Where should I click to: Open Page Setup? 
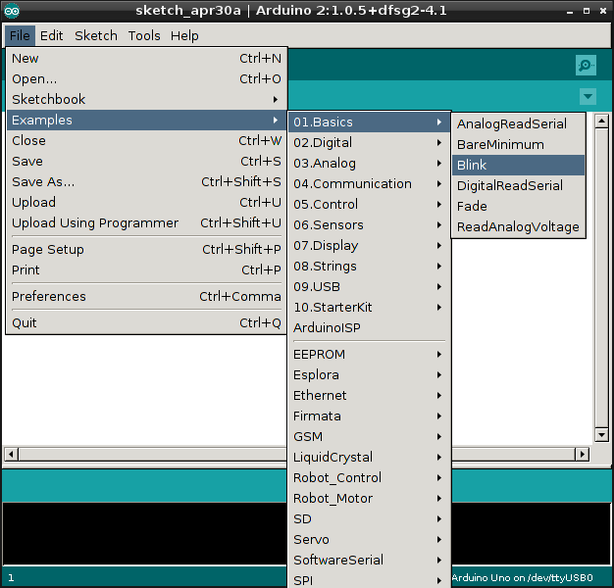146,249
